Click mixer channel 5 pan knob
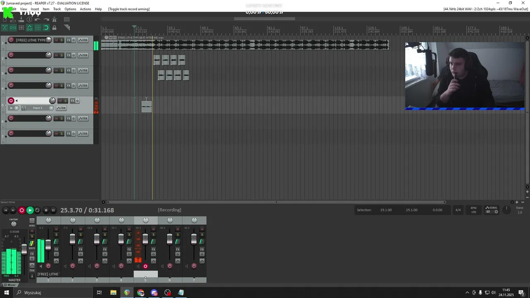The width and height of the screenshot is (530, 298). (146, 220)
